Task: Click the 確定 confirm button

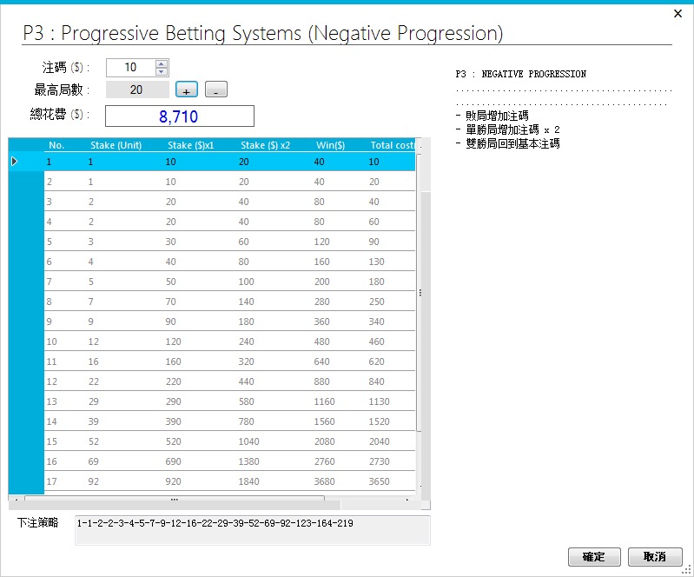Action: point(593,557)
